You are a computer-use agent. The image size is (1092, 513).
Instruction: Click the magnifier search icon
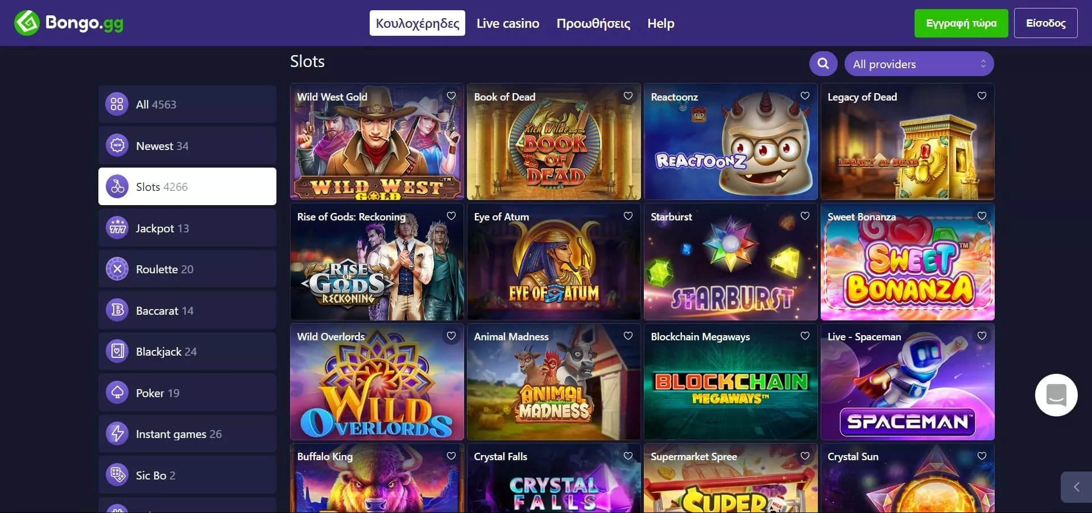click(823, 64)
